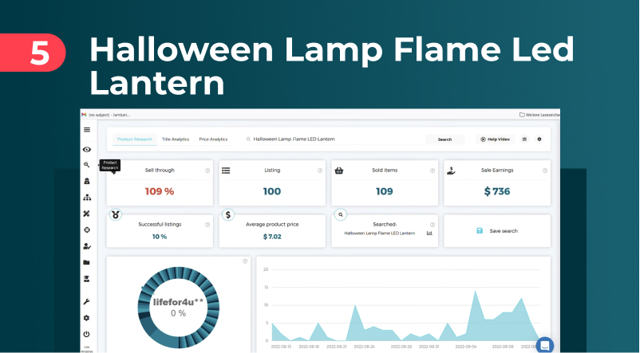Open Product Research magnifier icon in sidebar

click(86, 165)
